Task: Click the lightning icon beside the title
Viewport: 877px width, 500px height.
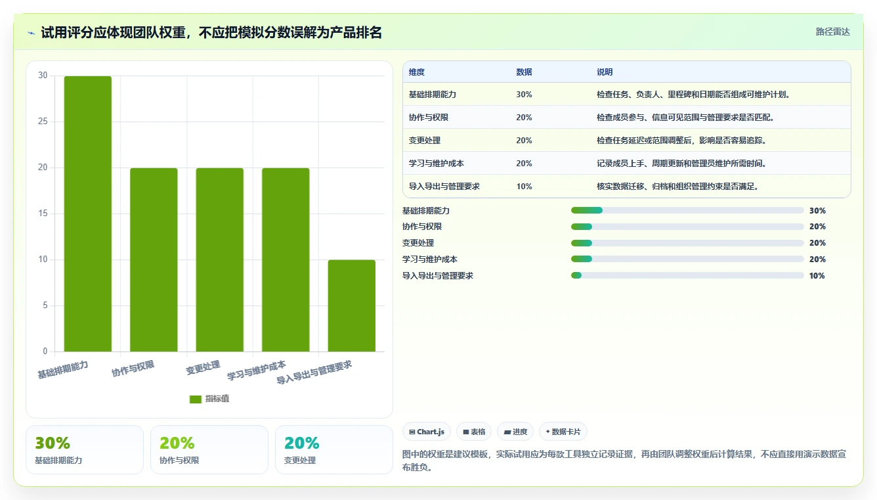Action: (31, 33)
